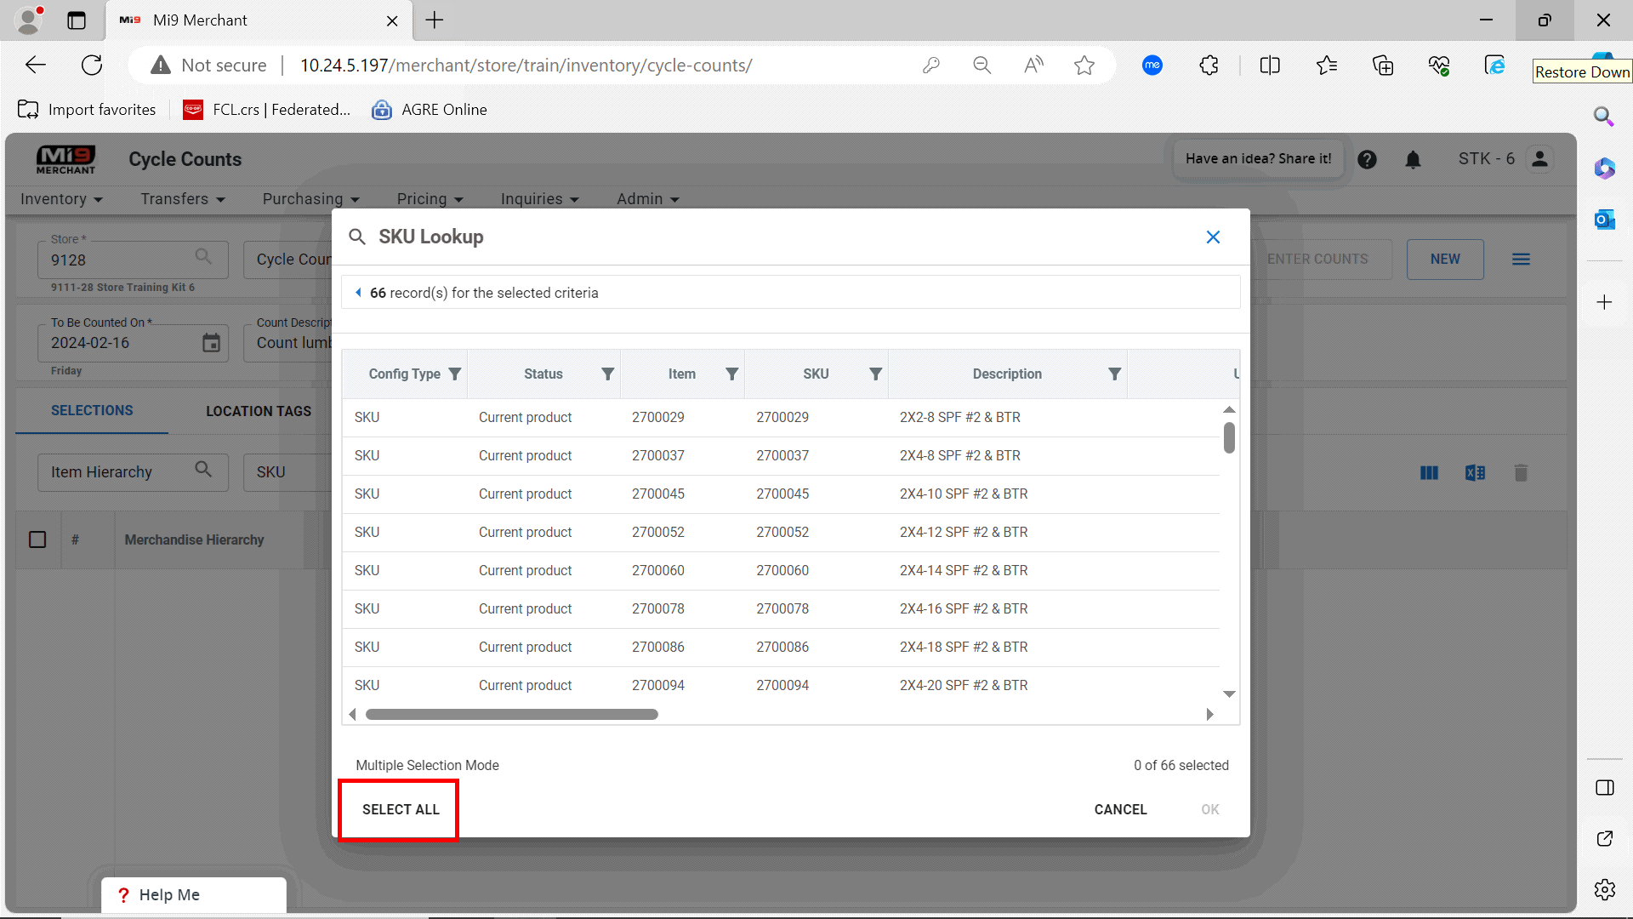1633x919 pixels.
Task: Expand the Purchasing menu
Action: coord(310,199)
